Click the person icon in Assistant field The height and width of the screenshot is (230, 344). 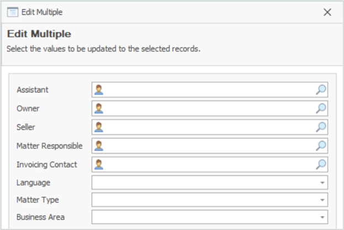tap(99, 90)
